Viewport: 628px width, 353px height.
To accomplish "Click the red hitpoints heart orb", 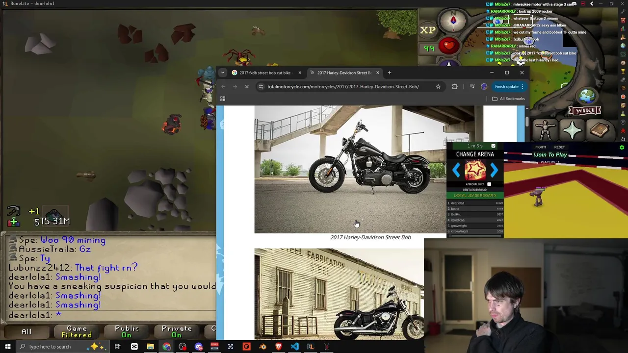I will coord(448,46).
